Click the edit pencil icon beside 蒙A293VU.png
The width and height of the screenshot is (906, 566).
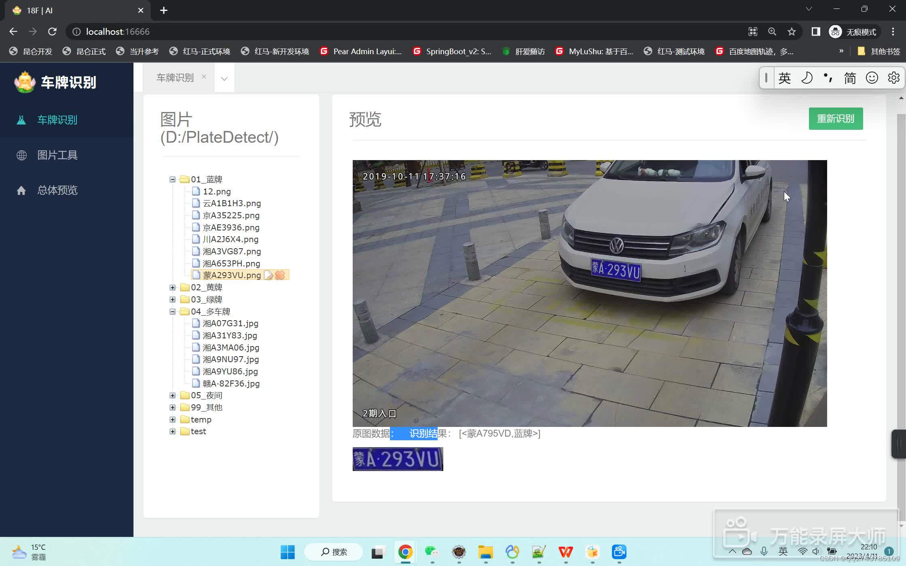tap(269, 275)
